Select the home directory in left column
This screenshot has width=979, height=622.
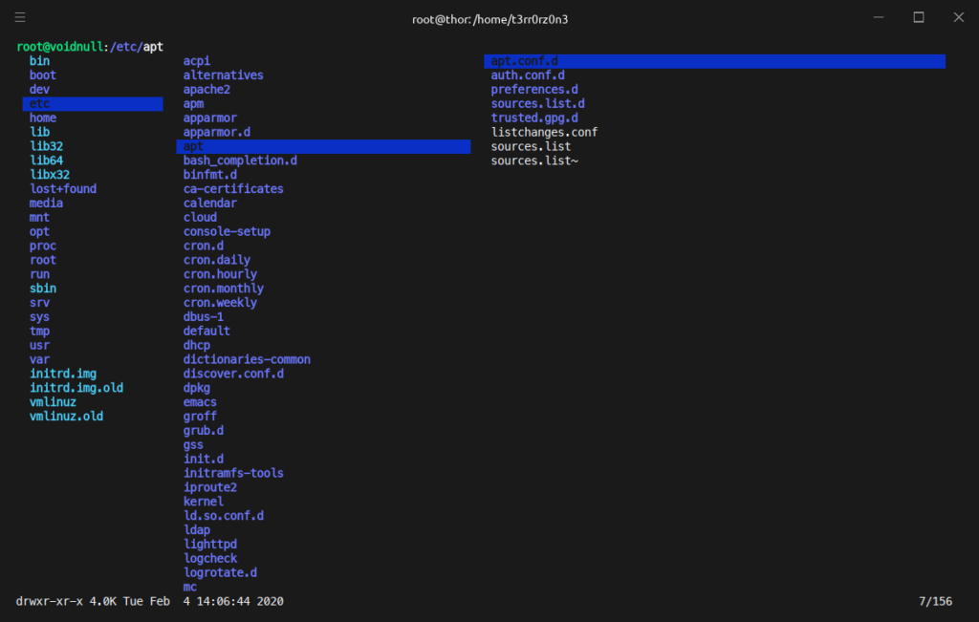pos(43,118)
